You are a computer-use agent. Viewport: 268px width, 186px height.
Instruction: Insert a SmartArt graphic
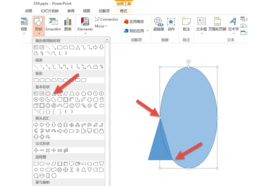click(53, 24)
